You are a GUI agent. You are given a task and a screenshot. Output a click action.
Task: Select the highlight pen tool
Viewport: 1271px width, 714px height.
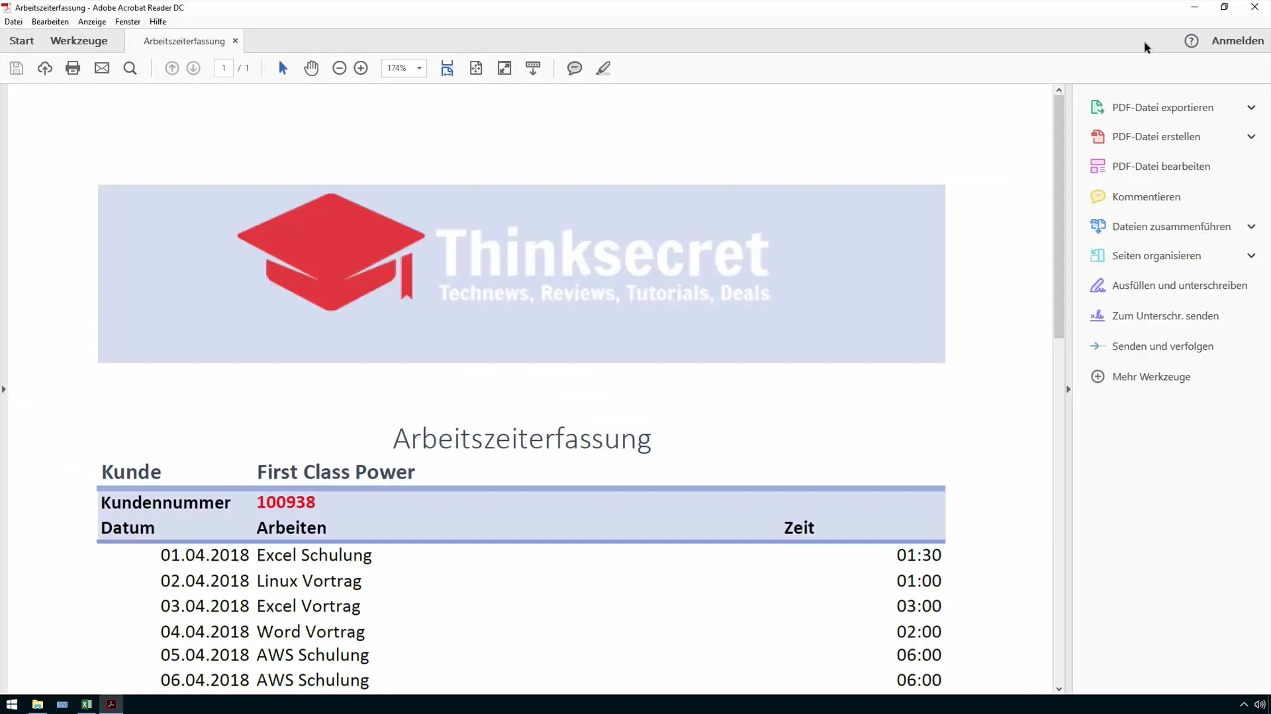tap(603, 68)
